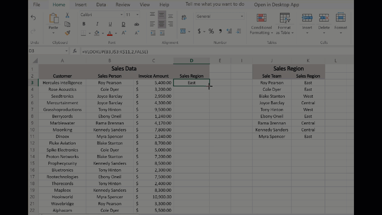Increase decimal places

(x=229, y=31)
